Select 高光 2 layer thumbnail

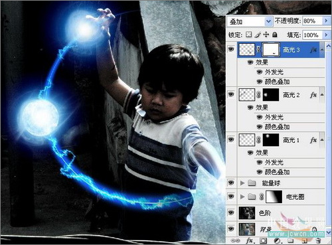pos(247,95)
